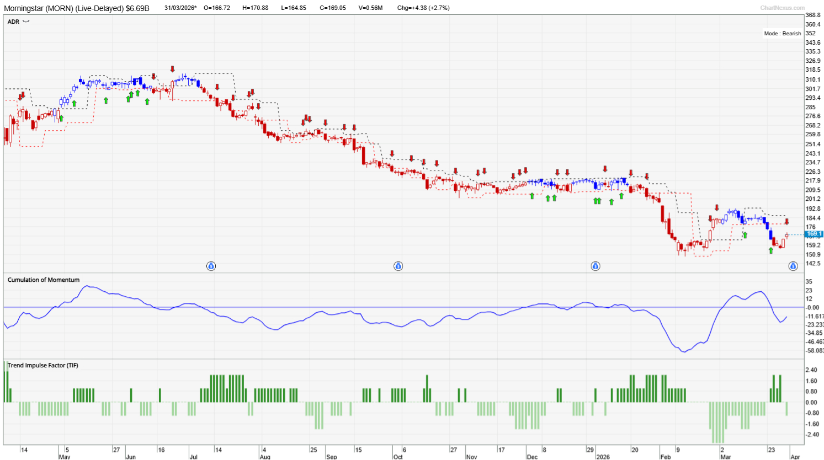Screen dimensions: 824x460
Task: Click the ADR indicator line-style icon
Action: 26,22
